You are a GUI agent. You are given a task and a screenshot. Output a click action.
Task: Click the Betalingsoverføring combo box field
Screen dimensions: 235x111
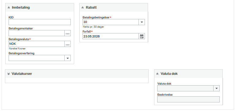tap(36, 58)
